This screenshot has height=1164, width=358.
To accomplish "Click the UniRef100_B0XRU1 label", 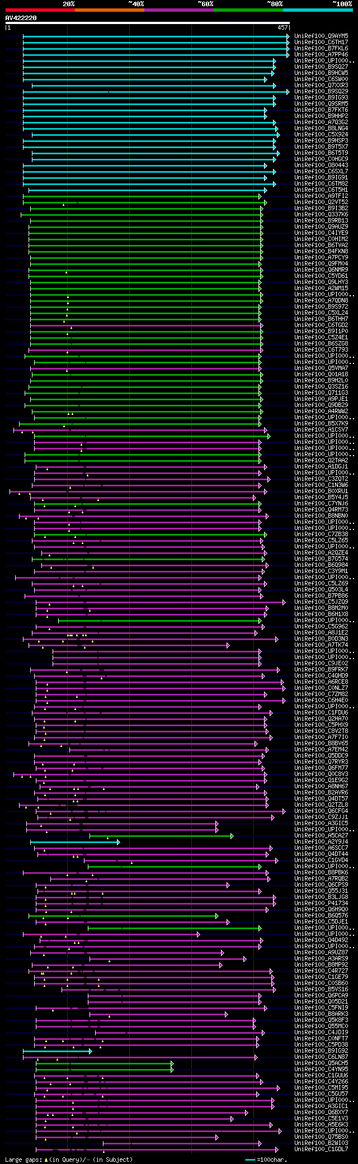I will (321, 491).
